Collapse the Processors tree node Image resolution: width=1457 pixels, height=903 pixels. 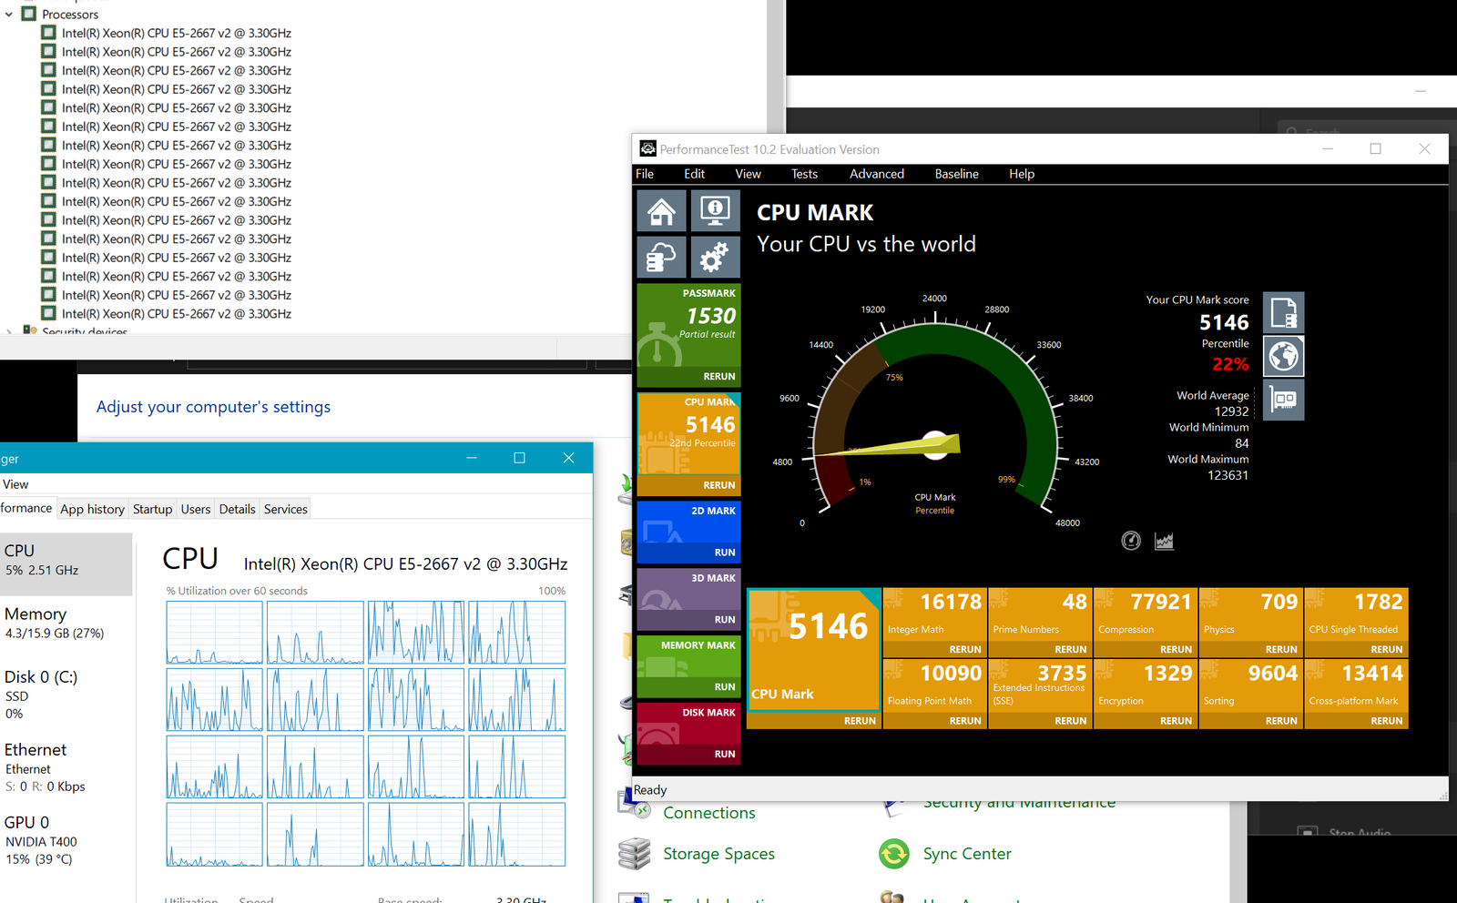[9, 15]
